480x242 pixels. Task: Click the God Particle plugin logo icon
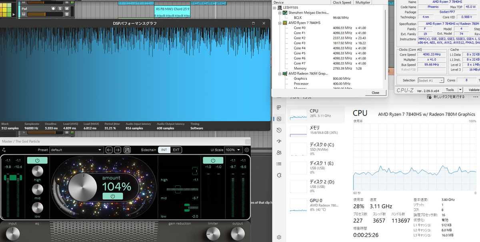(x=4, y=150)
